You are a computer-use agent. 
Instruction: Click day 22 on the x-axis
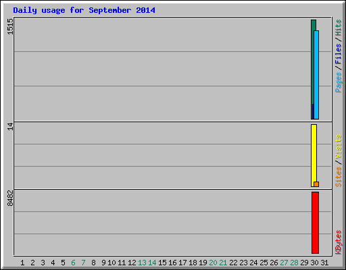tap(233, 263)
